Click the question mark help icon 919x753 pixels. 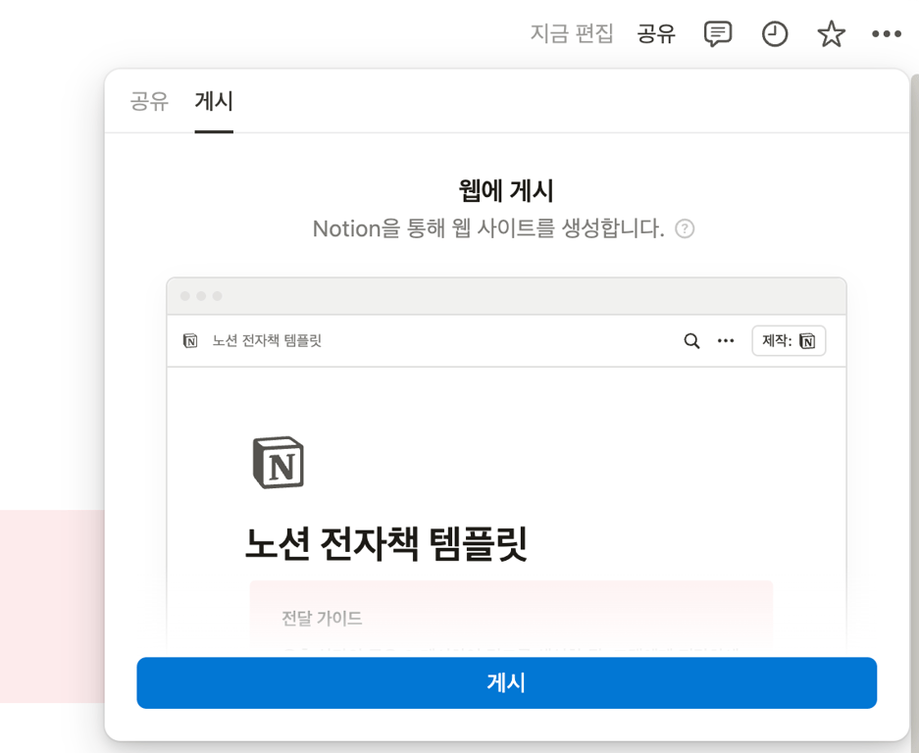click(685, 228)
